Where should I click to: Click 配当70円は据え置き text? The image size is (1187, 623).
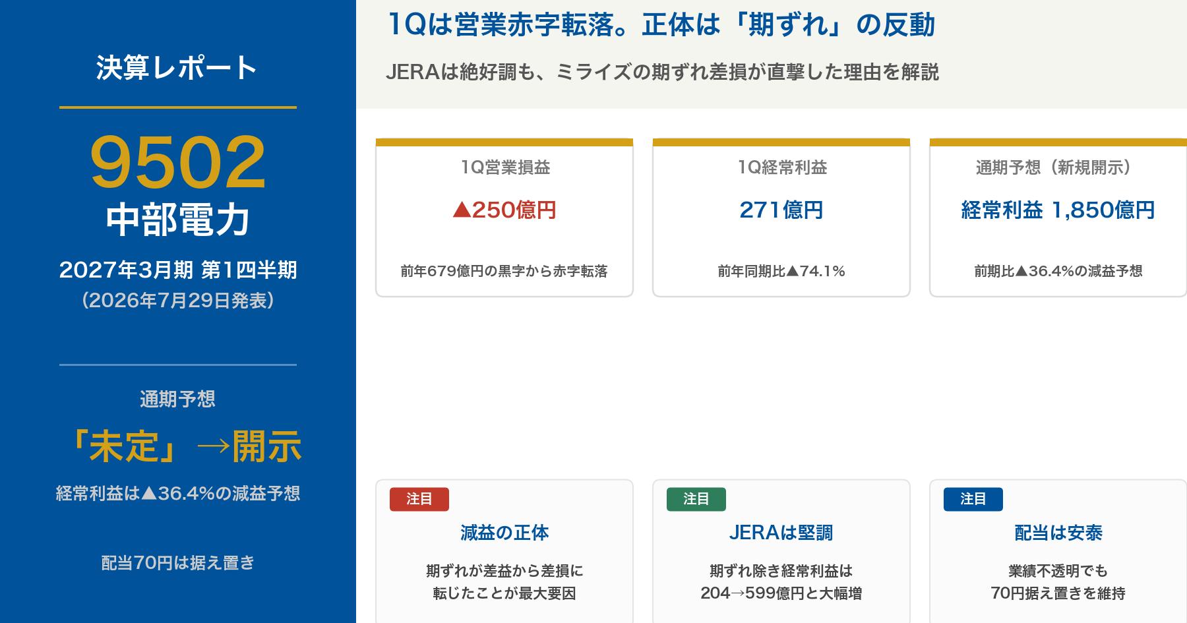coord(178,562)
